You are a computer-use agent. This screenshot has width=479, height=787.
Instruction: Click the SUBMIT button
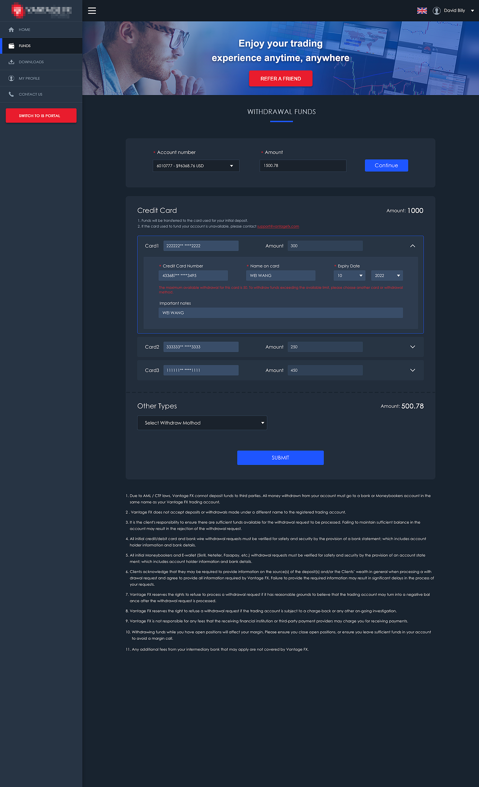click(280, 458)
